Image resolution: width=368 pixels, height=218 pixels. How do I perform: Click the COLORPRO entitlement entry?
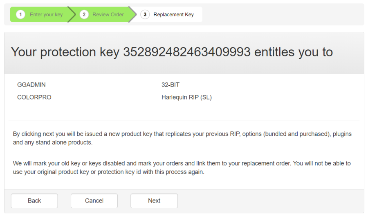[x=34, y=98]
